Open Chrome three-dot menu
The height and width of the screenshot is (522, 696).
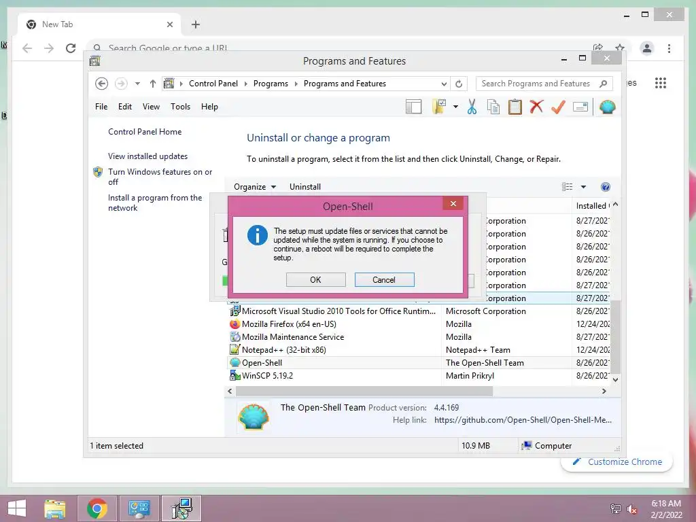(x=669, y=48)
